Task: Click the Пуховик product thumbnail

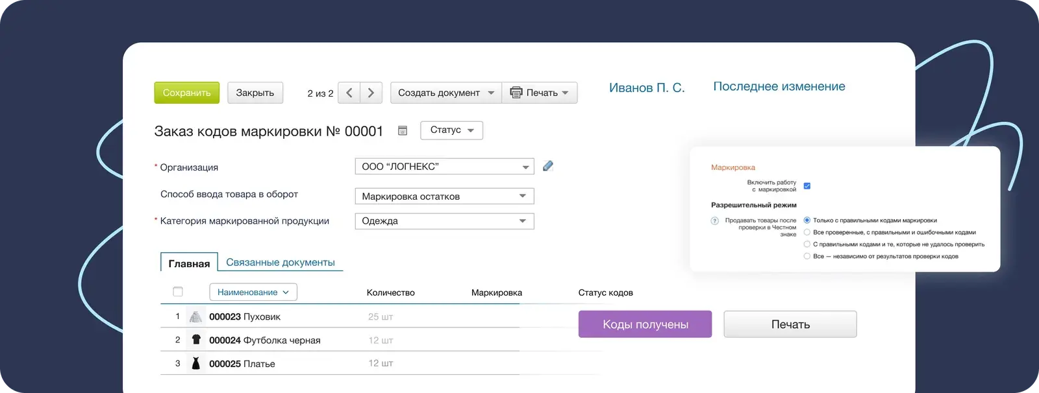Action: point(195,316)
